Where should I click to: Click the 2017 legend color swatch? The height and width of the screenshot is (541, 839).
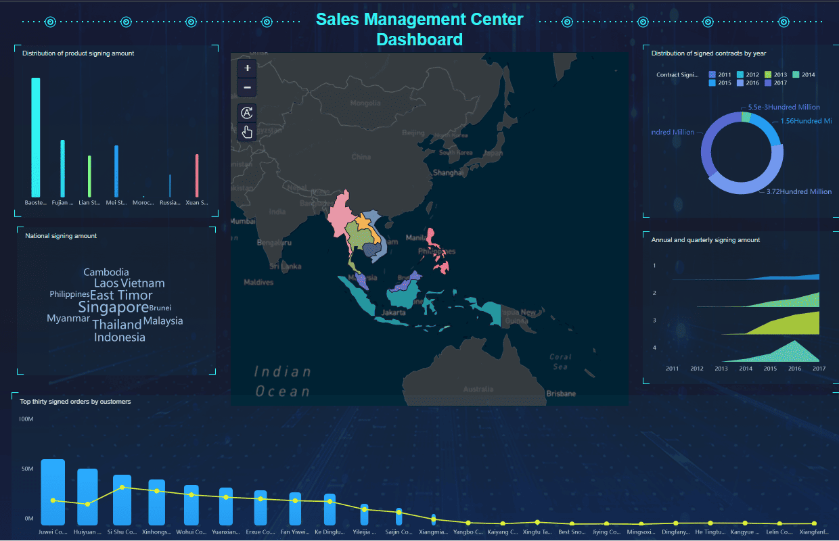point(769,83)
